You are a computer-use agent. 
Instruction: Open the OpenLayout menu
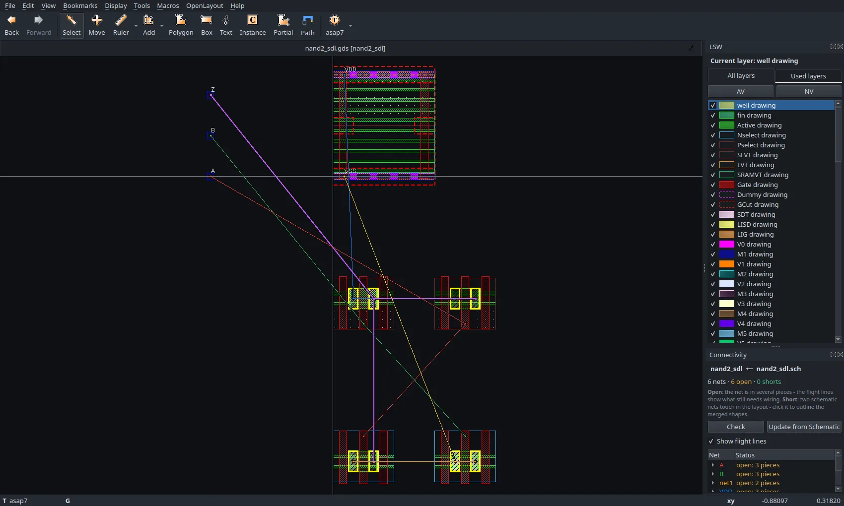pos(205,5)
